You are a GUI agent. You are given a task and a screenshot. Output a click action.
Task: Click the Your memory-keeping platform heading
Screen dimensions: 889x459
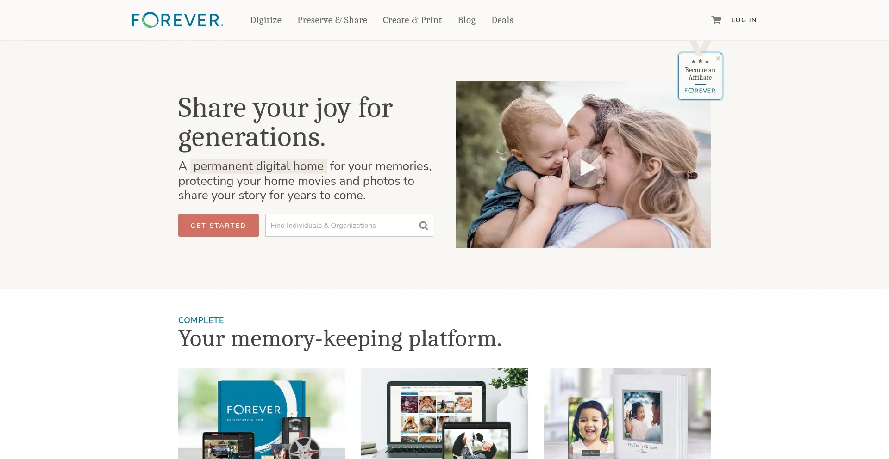coord(340,339)
